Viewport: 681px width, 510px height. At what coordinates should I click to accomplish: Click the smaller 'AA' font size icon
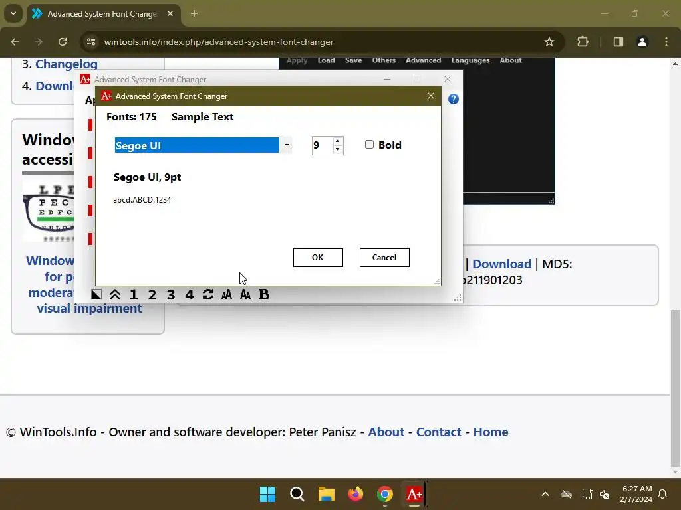click(x=227, y=295)
